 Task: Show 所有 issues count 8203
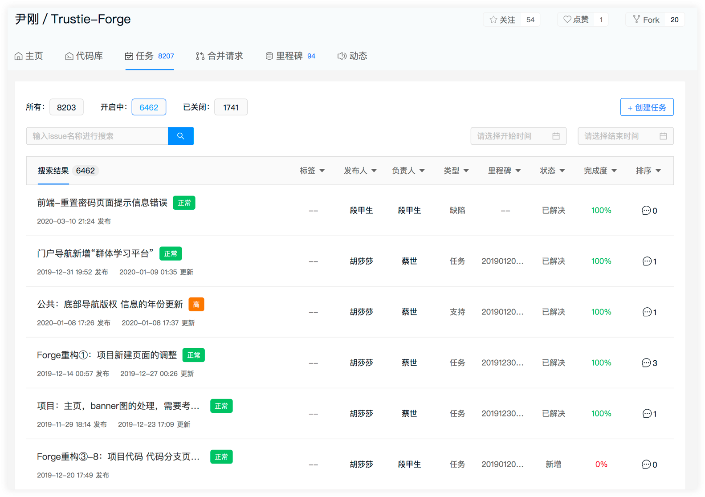[x=66, y=107]
